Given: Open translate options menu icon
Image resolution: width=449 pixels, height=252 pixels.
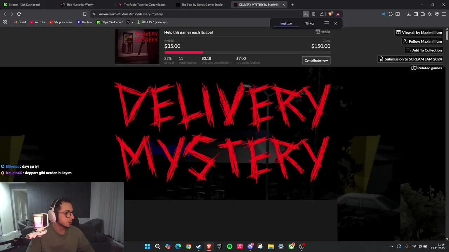Looking at the screenshot, I should pyautogui.click(x=327, y=23).
